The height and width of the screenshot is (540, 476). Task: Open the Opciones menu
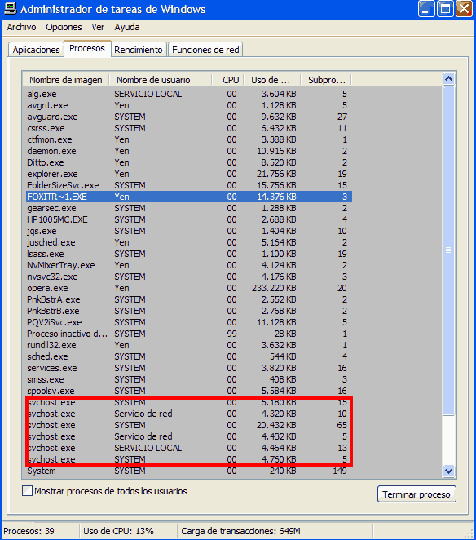click(x=64, y=27)
